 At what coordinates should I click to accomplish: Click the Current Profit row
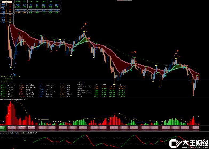pyautogui.click(x=101, y=87)
